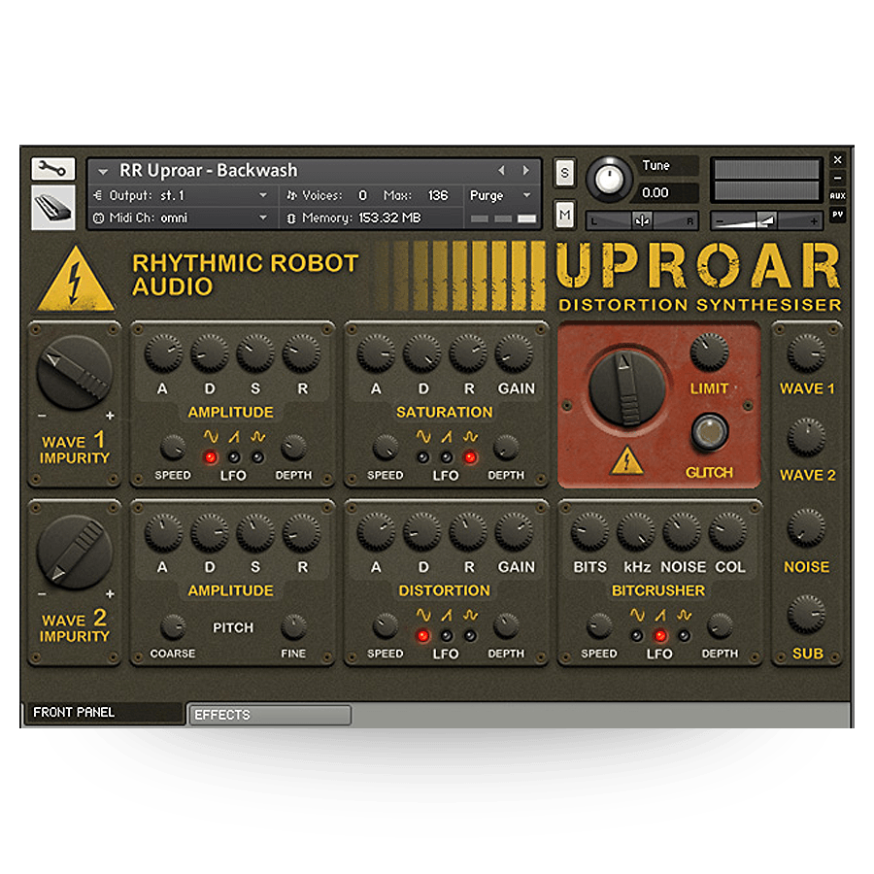Select sine LFO shape in Bitcrusher section
Viewport: 874px width, 874px height.
point(637,615)
